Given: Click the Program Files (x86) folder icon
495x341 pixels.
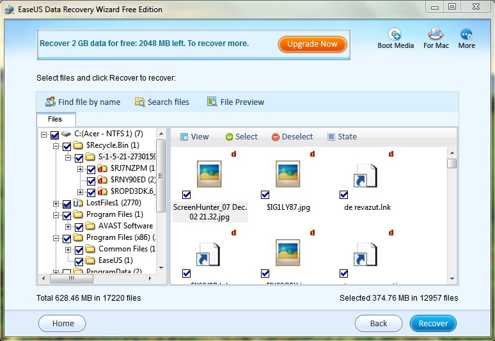Looking at the screenshot, I should (78, 237).
